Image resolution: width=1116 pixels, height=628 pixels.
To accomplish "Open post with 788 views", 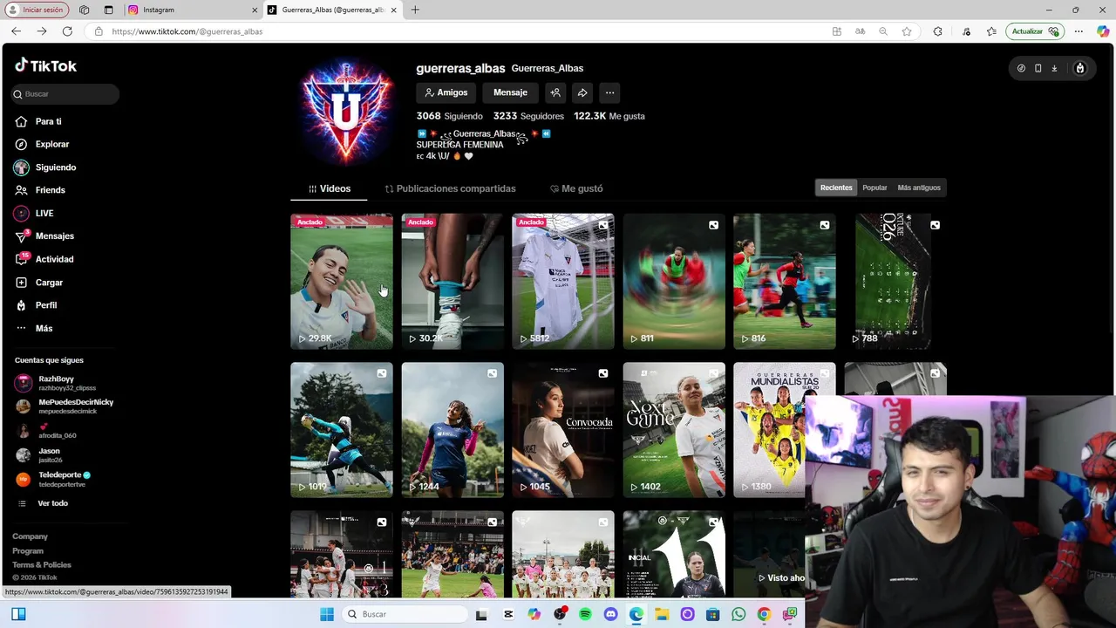I will pos(895,281).
